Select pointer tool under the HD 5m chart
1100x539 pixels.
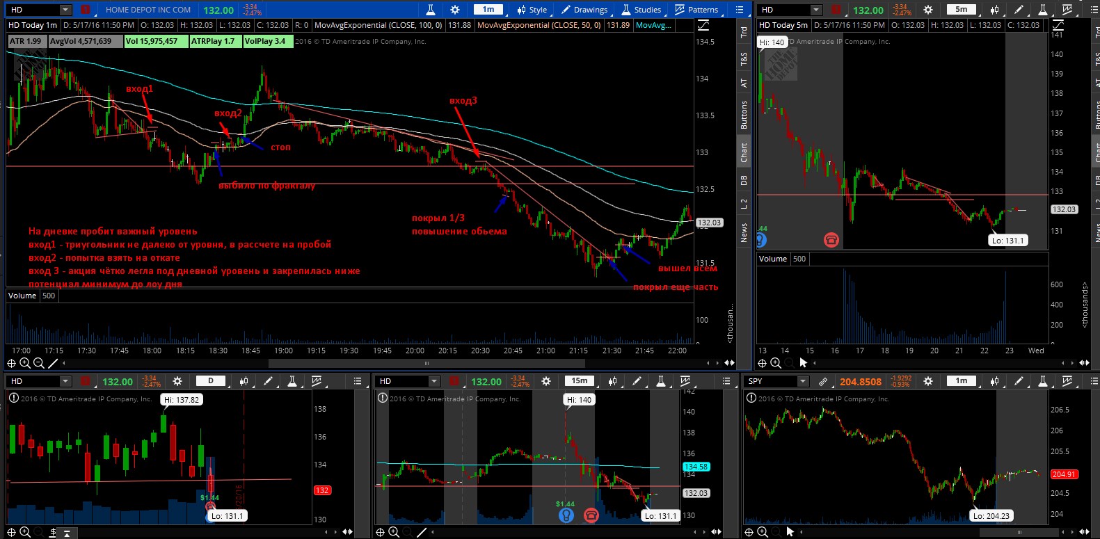pyautogui.click(x=804, y=362)
